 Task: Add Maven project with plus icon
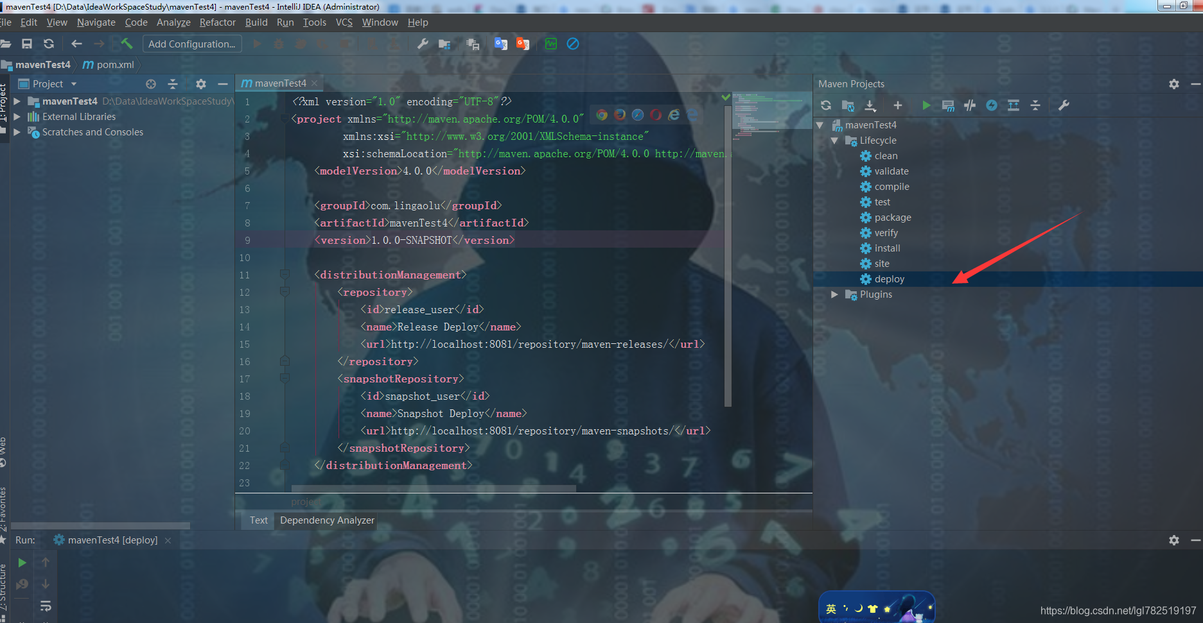(x=898, y=105)
